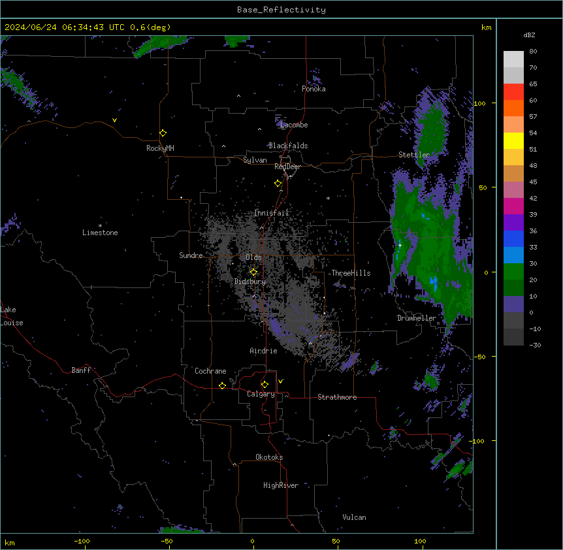This screenshot has width=563, height=550.
Task: Click the Strathmore town label
Action: [x=337, y=397]
